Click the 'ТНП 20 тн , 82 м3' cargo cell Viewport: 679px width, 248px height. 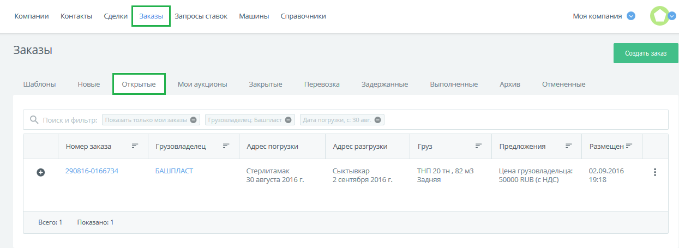[445, 171]
